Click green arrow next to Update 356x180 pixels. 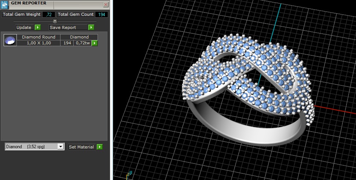(38, 27)
